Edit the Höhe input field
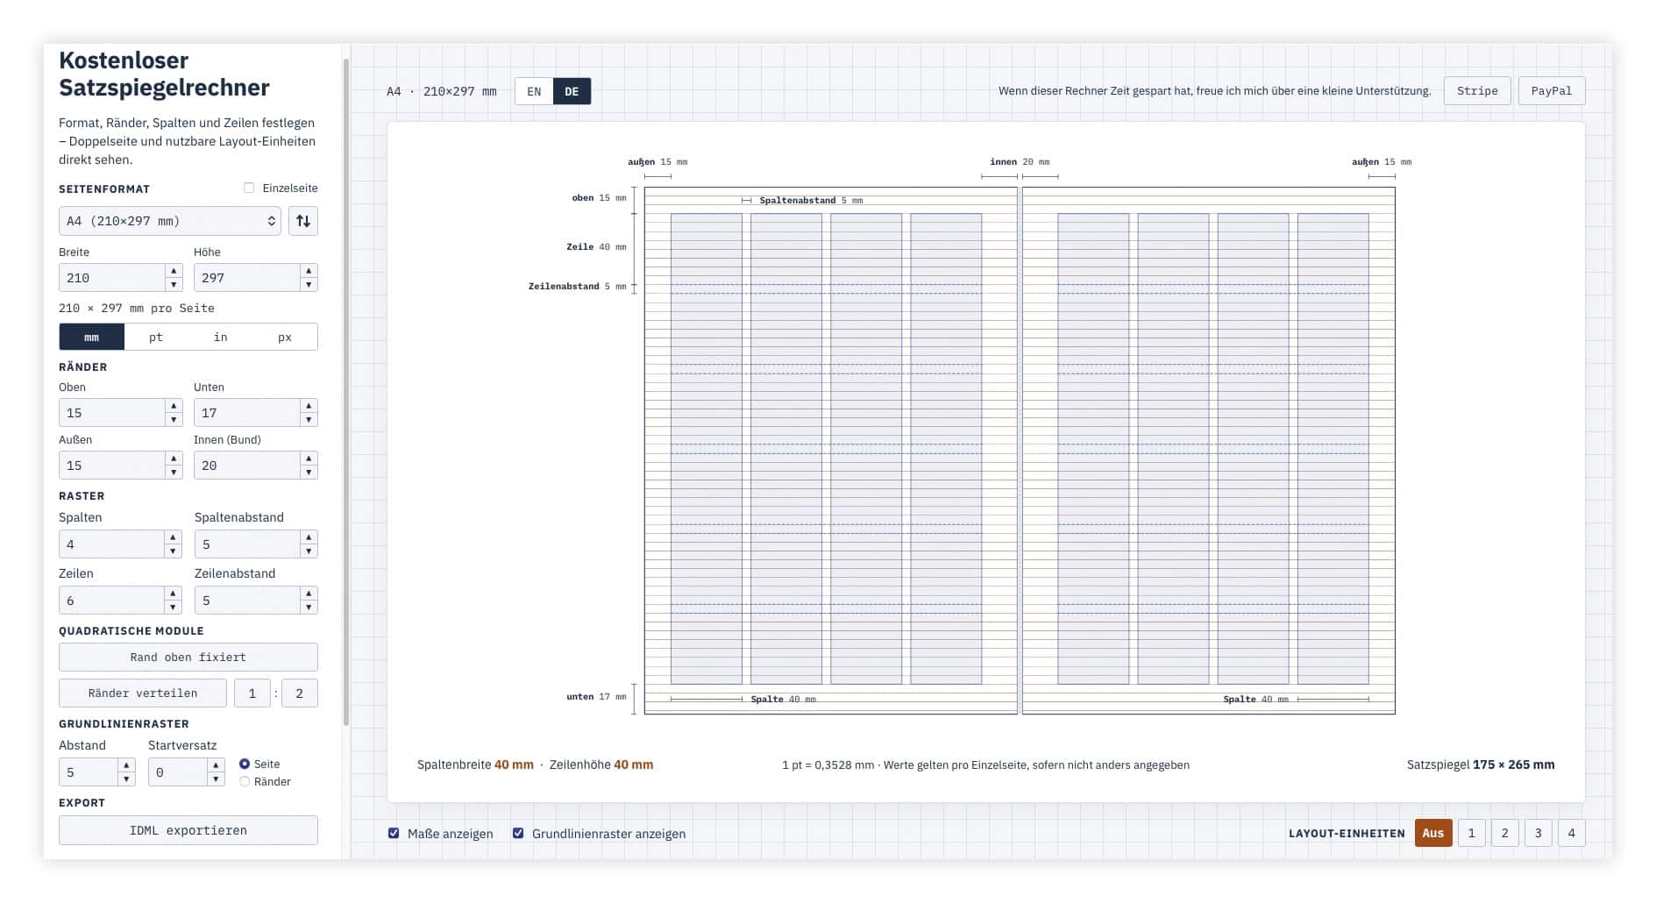The width and height of the screenshot is (1656, 903). point(247,278)
